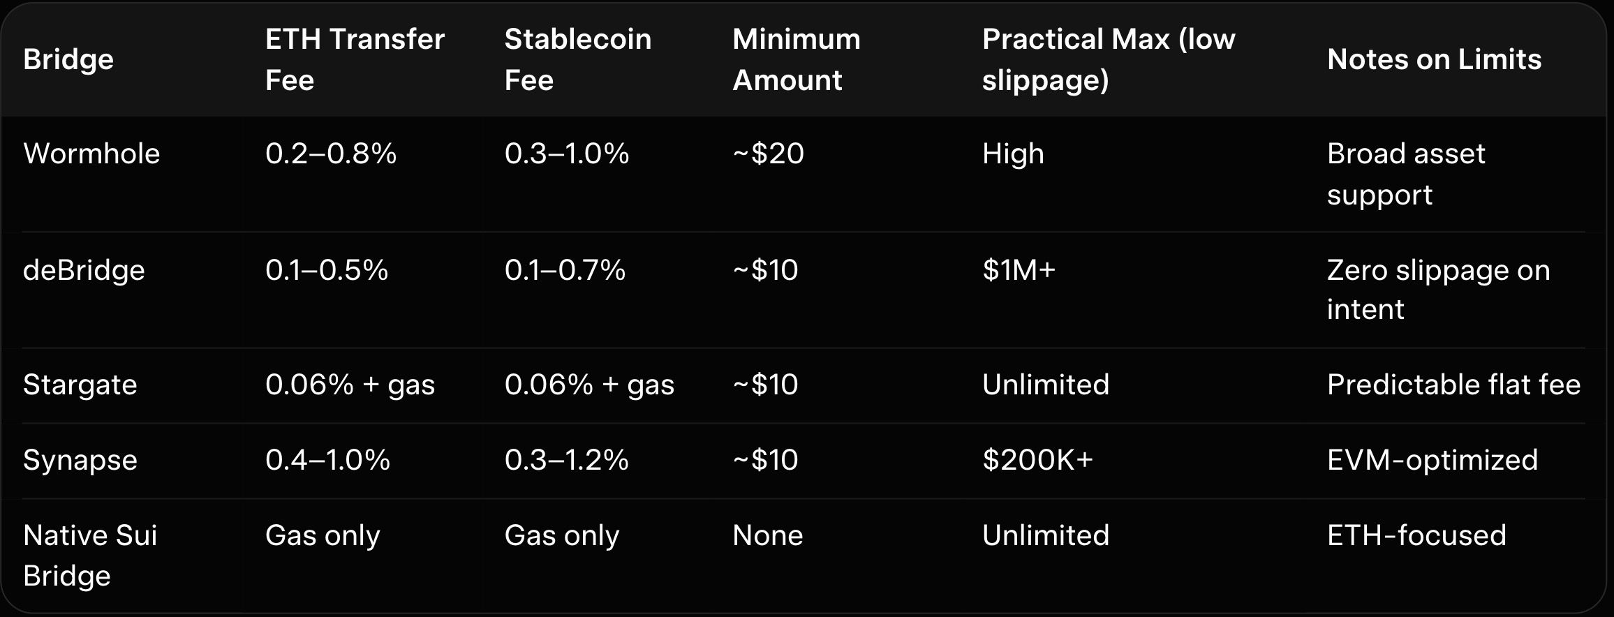Select the Native Sui Bridge cell

point(90,556)
